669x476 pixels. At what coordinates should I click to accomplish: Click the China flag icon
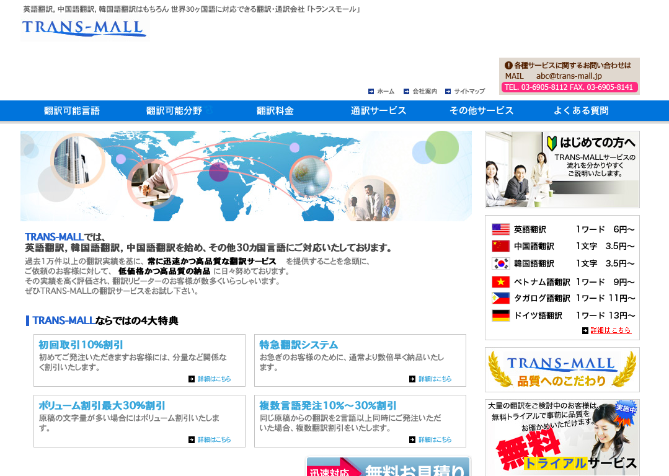click(x=500, y=246)
